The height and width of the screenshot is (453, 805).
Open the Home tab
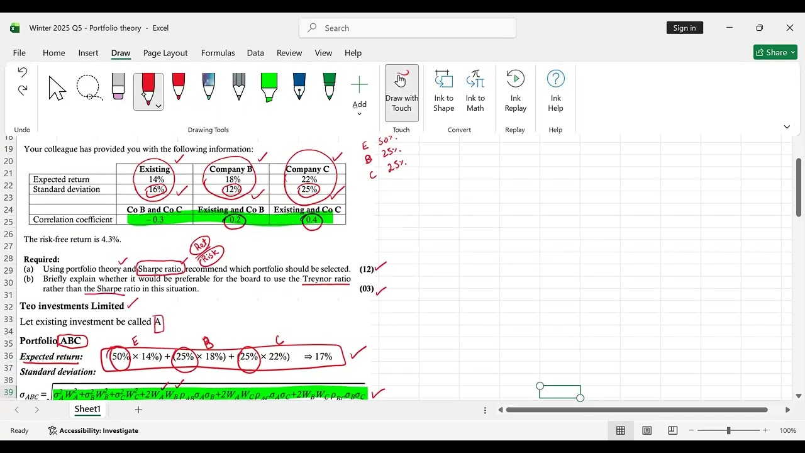click(x=53, y=53)
